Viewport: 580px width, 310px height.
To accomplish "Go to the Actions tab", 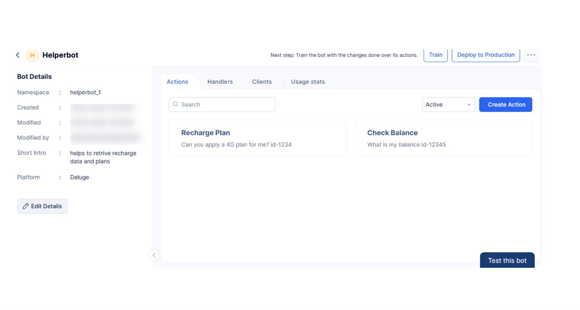I will coord(177,82).
